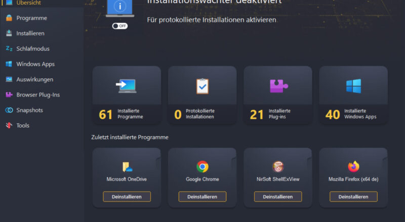Click 'Für protokollierte Installationen aktivieren' text
Screen dimensions: 405x222
pos(212,20)
